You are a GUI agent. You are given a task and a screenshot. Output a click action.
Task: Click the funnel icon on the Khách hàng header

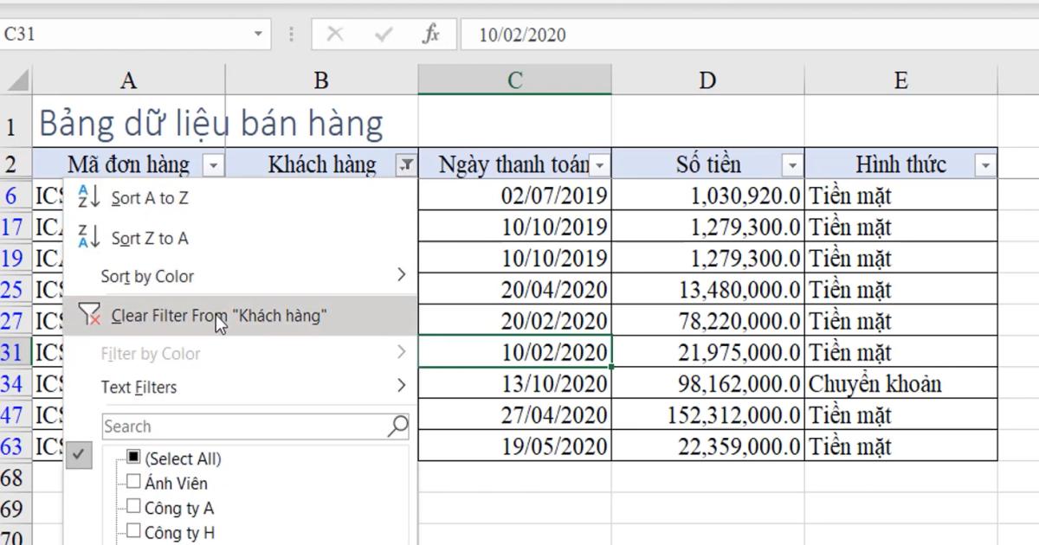click(404, 163)
